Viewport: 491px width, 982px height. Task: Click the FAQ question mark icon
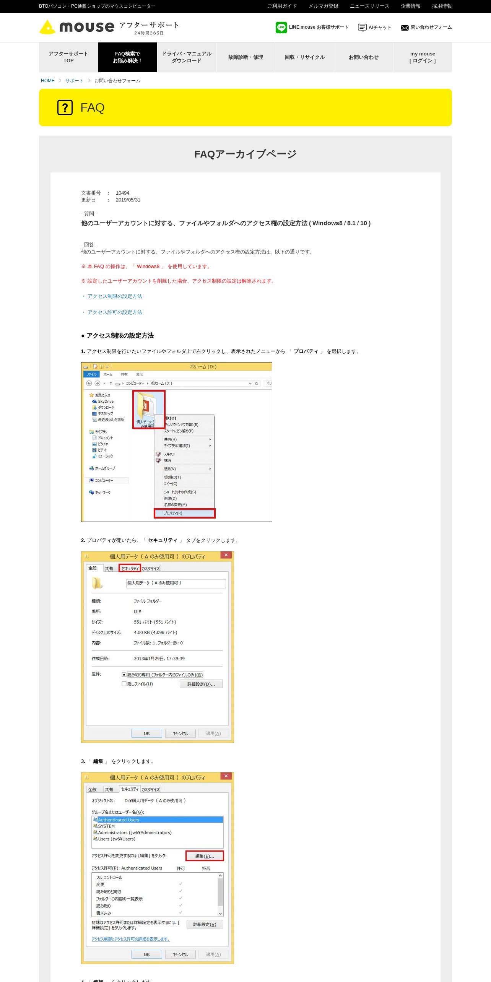click(65, 107)
